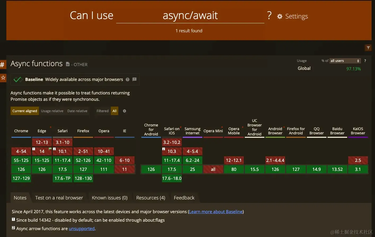This screenshot has width=375, height=237.
Task: Click the hash permalink icon
Action: [2, 64]
